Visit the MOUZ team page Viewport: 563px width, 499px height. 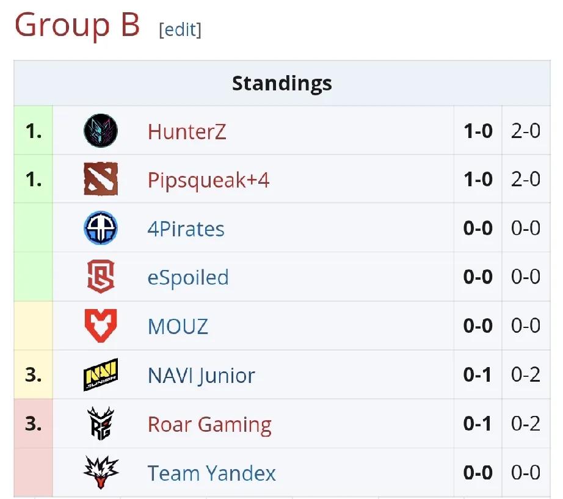pyautogui.click(x=178, y=327)
